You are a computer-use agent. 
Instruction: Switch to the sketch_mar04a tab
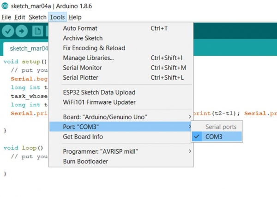pyautogui.click(x=29, y=48)
